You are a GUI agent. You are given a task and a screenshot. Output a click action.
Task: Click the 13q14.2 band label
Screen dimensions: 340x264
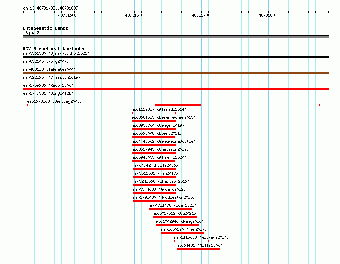point(31,33)
